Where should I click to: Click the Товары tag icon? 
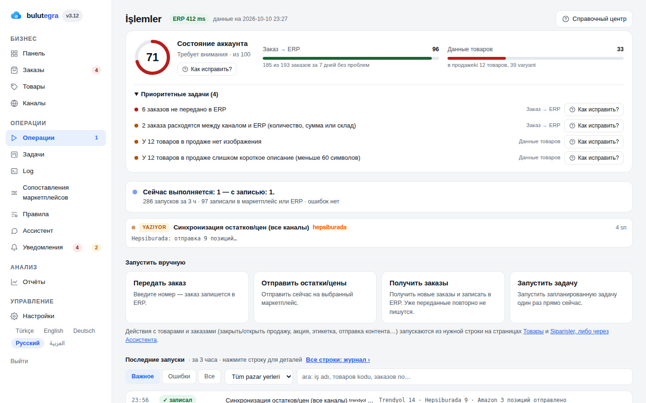(14, 87)
